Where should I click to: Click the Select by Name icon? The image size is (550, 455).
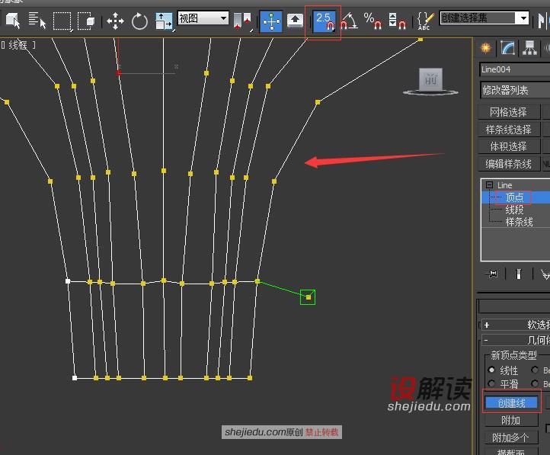point(37,21)
